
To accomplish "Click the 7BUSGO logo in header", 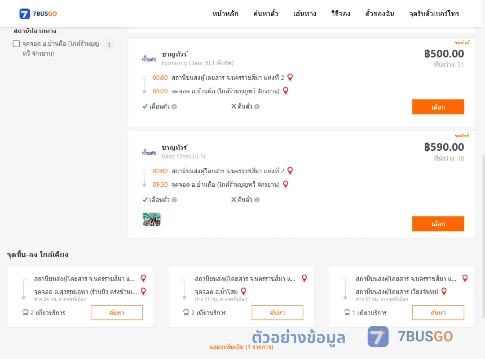I will tap(38, 13).
